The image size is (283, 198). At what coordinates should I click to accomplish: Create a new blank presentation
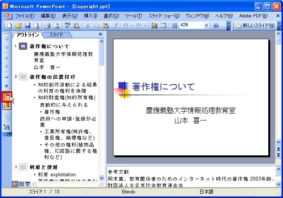pyautogui.click(x=9, y=26)
